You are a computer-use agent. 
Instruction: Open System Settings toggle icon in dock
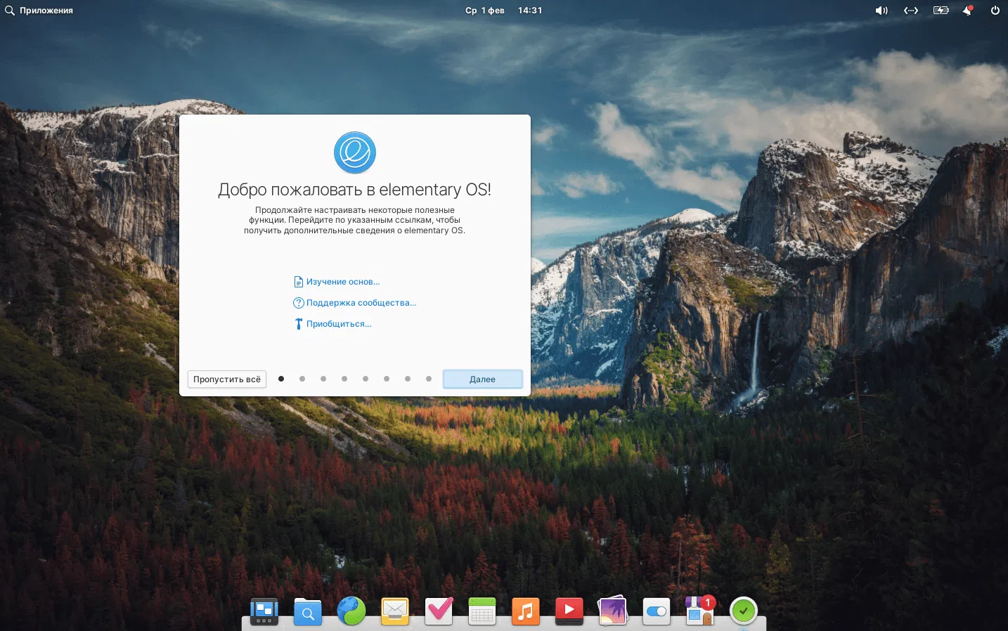657,611
